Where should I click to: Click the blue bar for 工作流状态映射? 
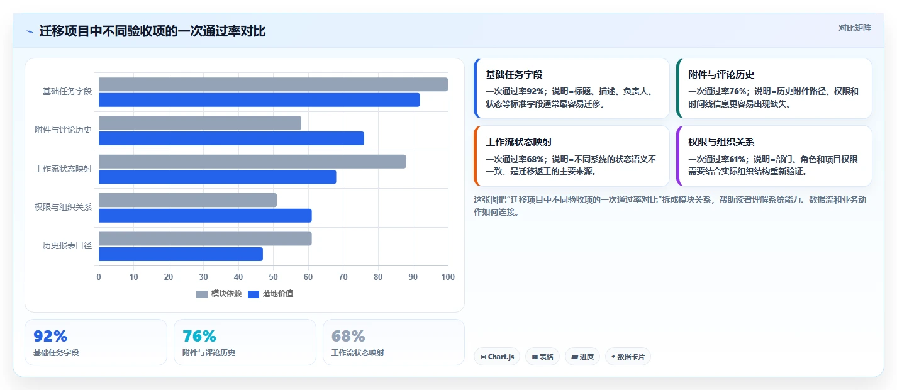[x=218, y=177]
